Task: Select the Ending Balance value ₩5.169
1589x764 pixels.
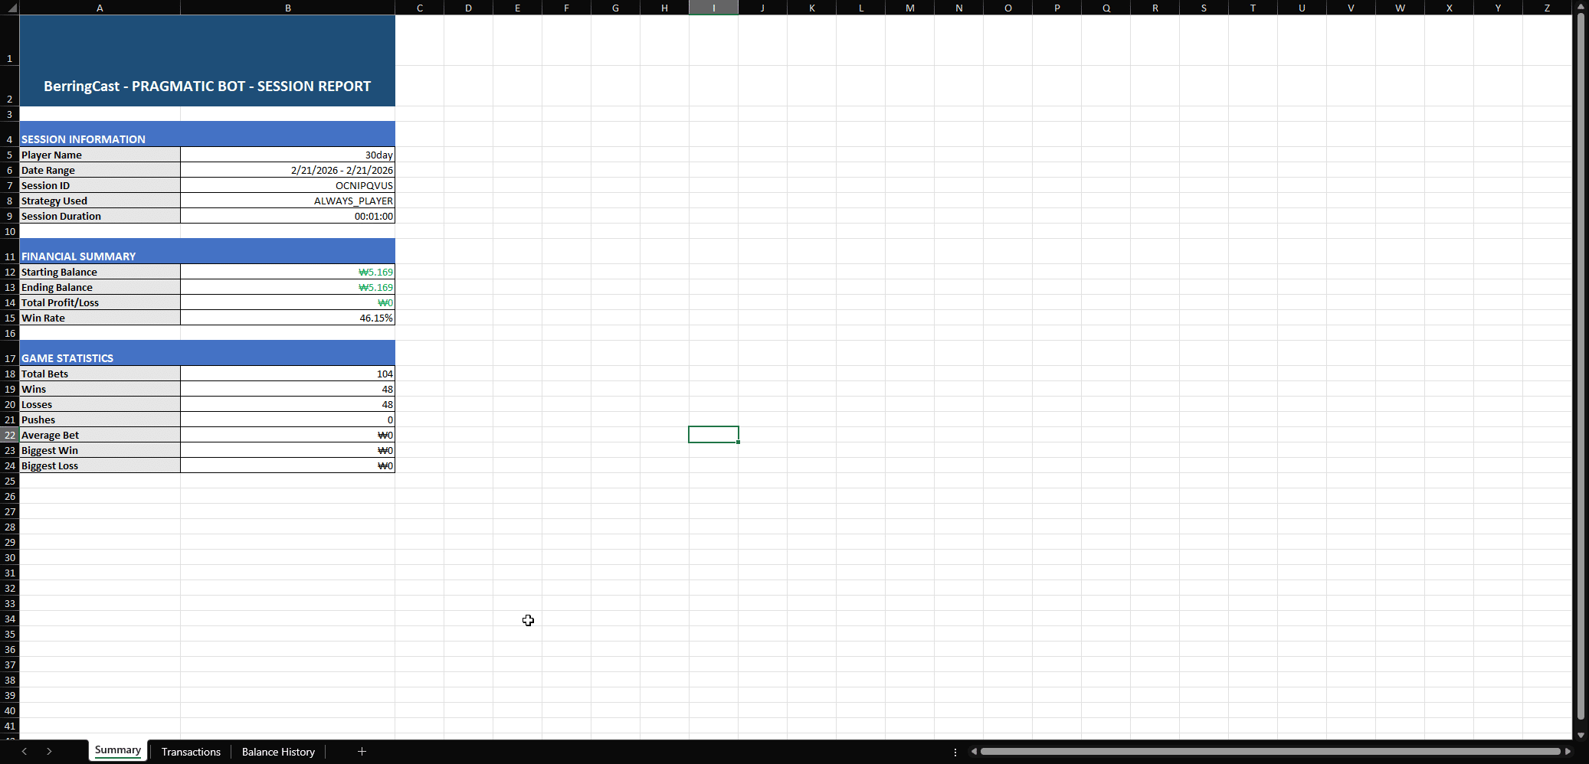Action: pyautogui.click(x=288, y=287)
